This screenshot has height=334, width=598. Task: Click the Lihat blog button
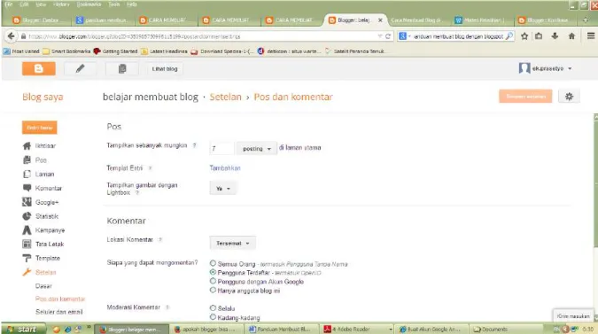pos(165,69)
